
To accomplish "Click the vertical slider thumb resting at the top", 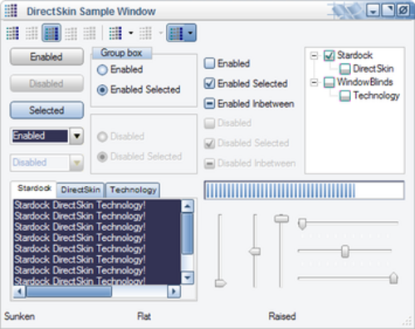I will click(281, 219).
